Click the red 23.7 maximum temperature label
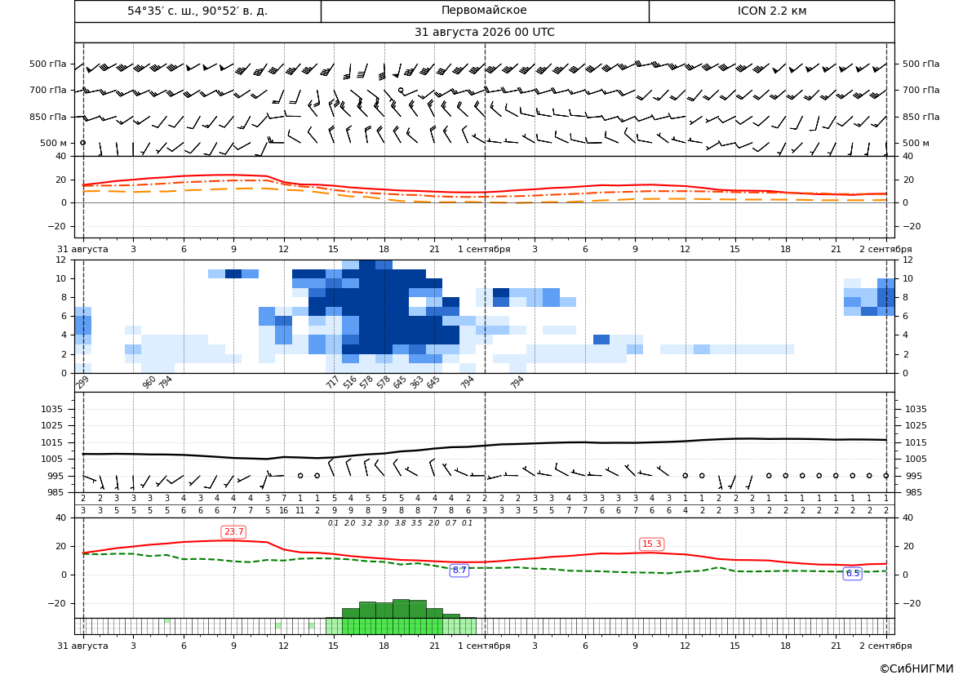This screenshot has width=954, height=675. tap(233, 532)
